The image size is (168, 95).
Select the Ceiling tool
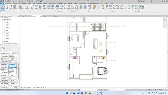pos(36,7)
